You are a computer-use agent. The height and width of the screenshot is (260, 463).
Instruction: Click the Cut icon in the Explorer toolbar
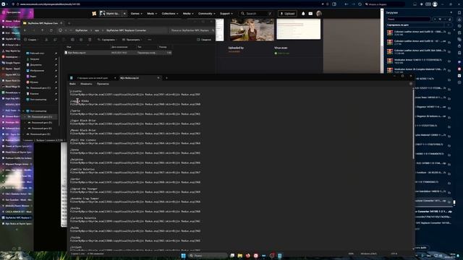click(x=46, y=40)
